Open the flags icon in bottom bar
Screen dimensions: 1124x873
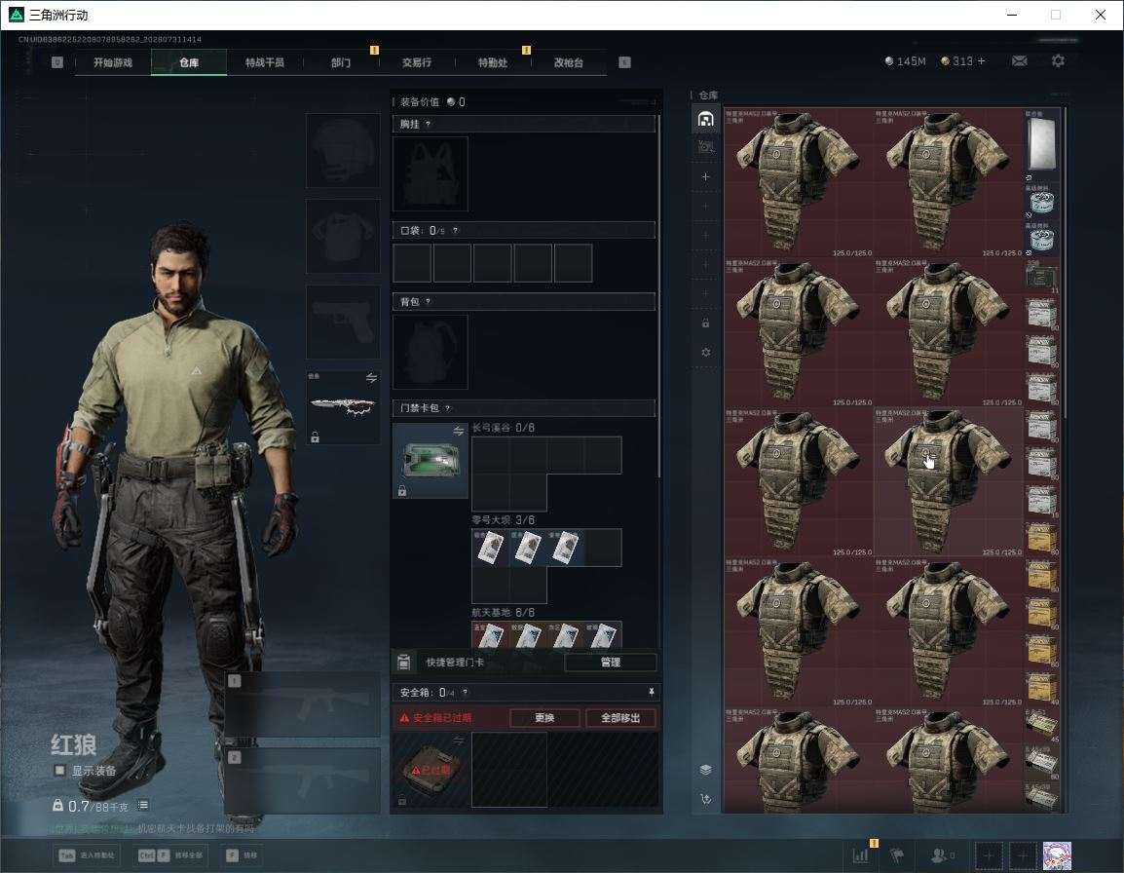[x=897, y=855]
